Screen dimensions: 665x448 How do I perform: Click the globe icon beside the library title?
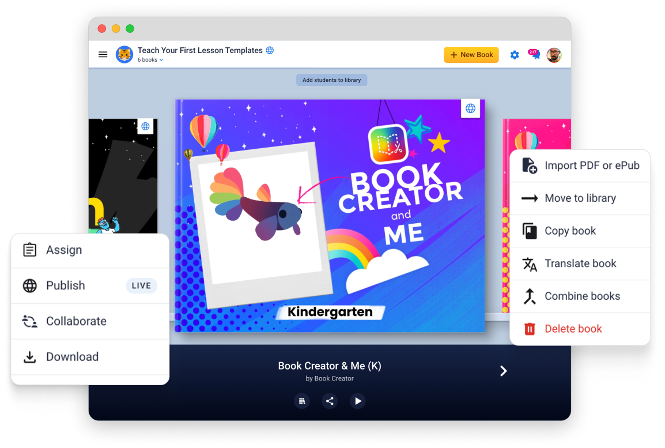[x=270, y=50]
